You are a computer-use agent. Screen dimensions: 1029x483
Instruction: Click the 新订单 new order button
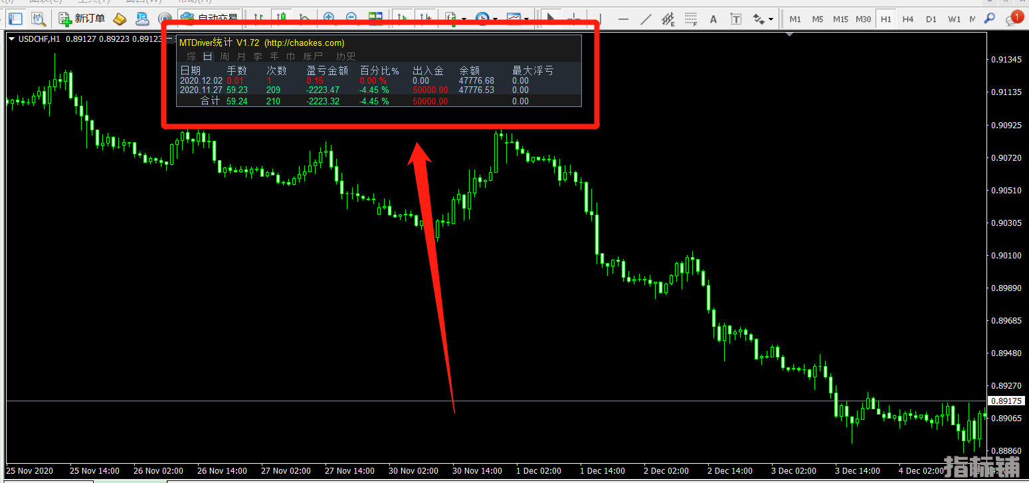point(81,19)
